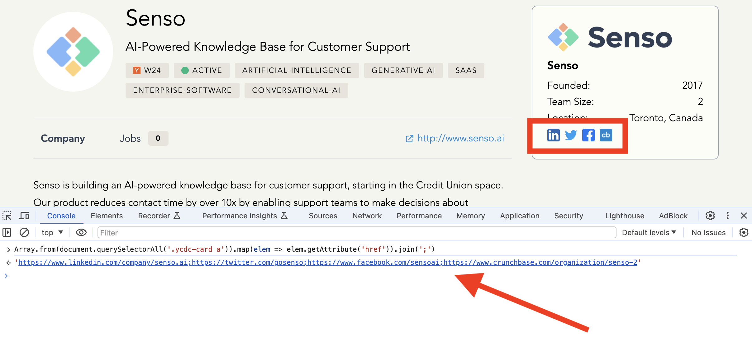
Task: Show the console sidebar icon
Action: pos(7,232)
